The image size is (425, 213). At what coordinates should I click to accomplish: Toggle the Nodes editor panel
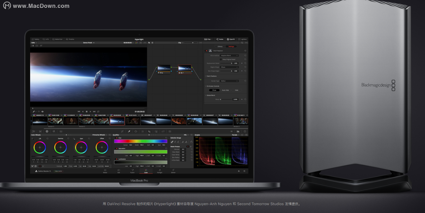pyautogui.click(x=220, y=39)
